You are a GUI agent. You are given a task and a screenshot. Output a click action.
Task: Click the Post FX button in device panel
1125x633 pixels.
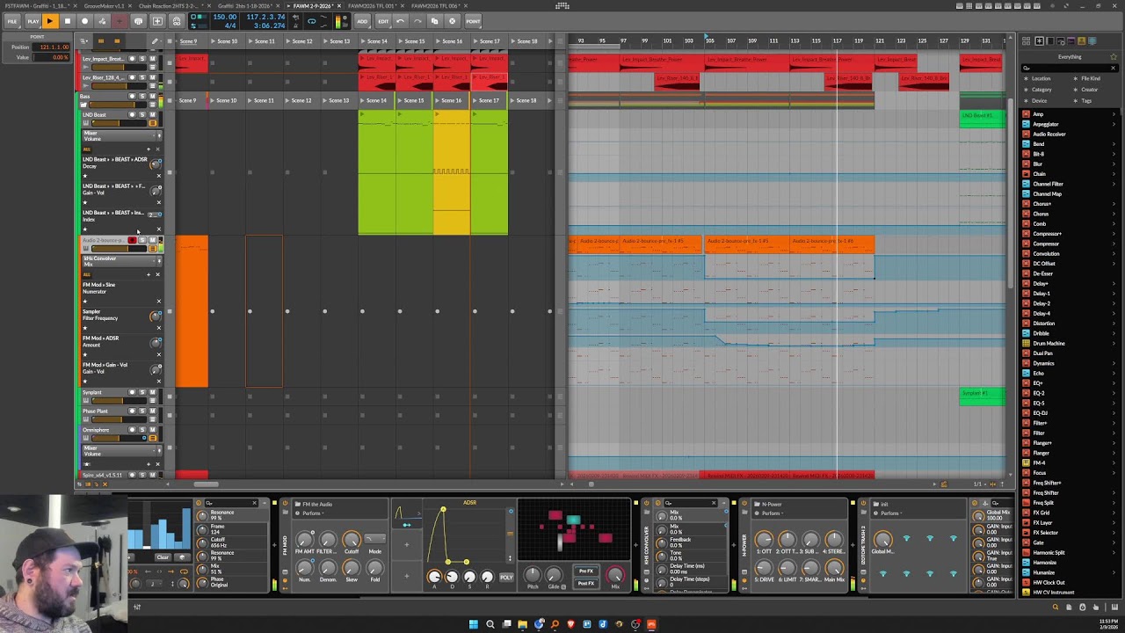coord(586,584)
